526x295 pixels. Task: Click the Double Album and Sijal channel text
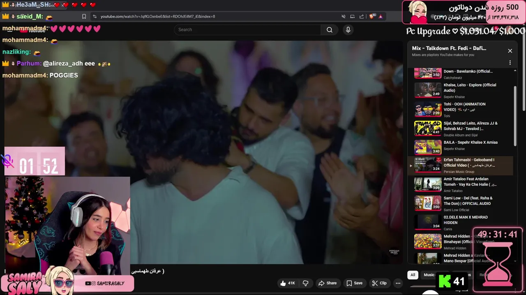click(461, 135)
